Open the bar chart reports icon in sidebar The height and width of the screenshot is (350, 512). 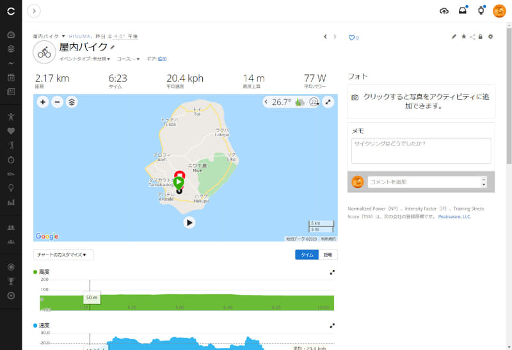tap(11, 202)
